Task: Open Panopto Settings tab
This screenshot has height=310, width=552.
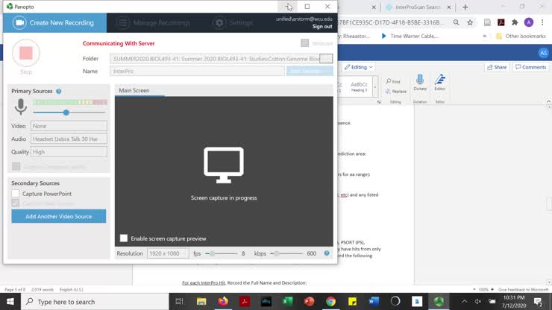Action: click(x=233, y=23)
